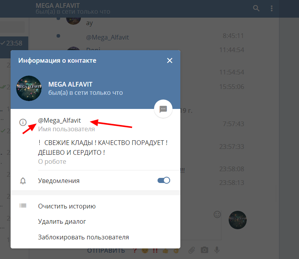Open chat via the round message icon

click(163, 109)
